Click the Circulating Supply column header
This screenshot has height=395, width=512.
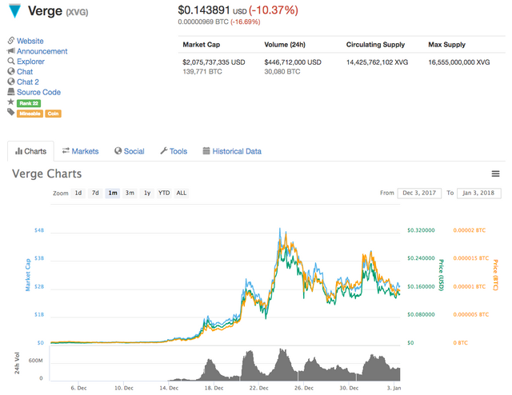coord(375,45)
